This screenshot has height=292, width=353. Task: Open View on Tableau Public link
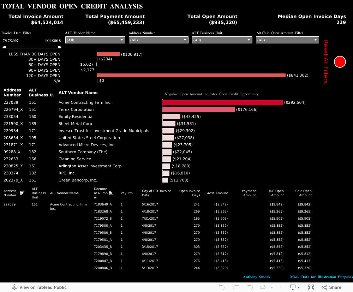43,287
